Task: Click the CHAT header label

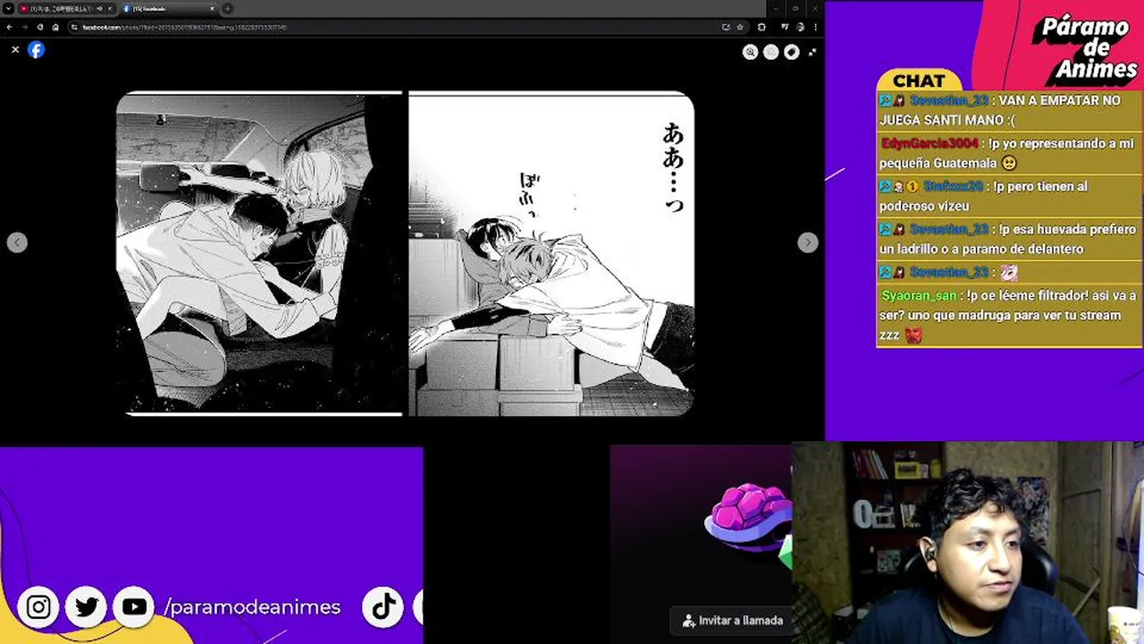Action: click(x=919, y=80)
